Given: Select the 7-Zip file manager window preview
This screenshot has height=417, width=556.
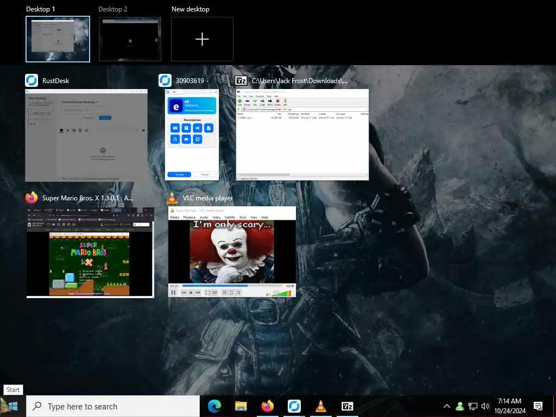Looking at the screenshot, I should point(302,135).
